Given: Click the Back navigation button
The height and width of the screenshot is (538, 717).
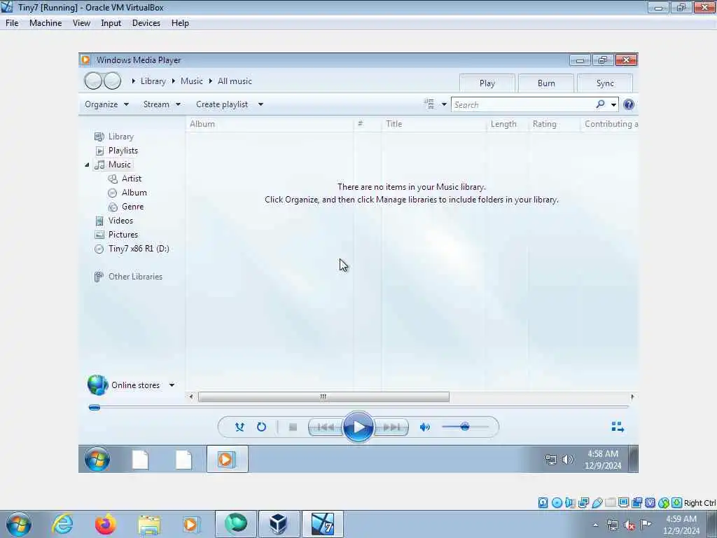Looking at the screenshot, I should point(93,81).
